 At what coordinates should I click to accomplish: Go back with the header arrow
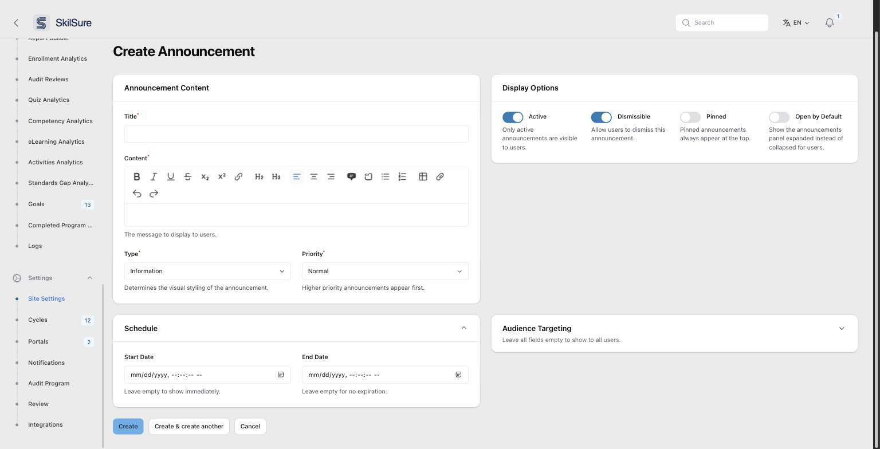[x=16, y=23]
